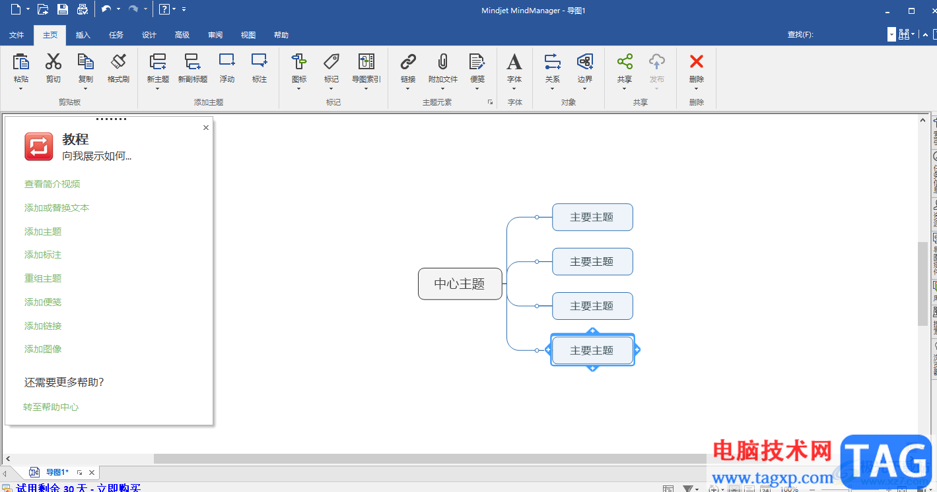Open the 文件 menu tab
Screen dimensions: 937x492
pos(17,35)
